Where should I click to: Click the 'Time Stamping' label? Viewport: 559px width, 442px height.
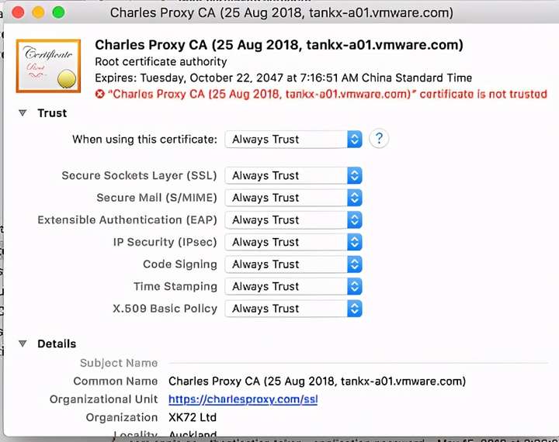click(x=175, y=286)
